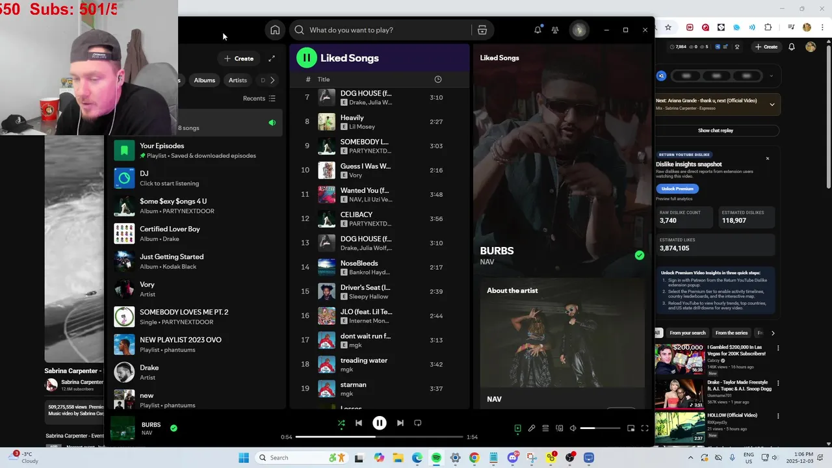Close the Dislike insights snapshot panel in YouTube
Viewport: 832px width, 468px height.
(767, 158)
